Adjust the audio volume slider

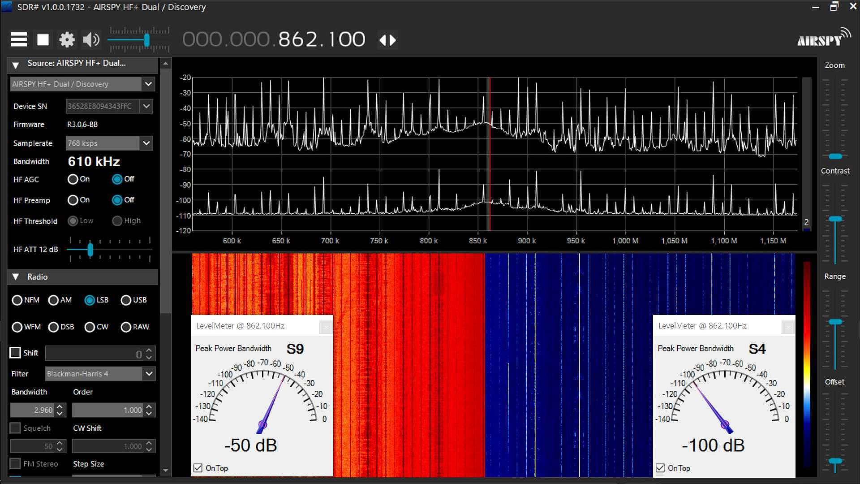146,40
